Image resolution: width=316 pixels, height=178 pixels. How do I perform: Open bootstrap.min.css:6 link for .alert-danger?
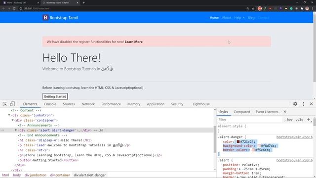pos(294,137)
